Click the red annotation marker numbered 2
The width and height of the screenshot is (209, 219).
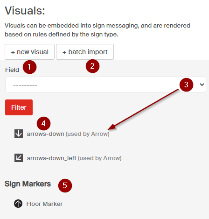click(x=92, y=66)
